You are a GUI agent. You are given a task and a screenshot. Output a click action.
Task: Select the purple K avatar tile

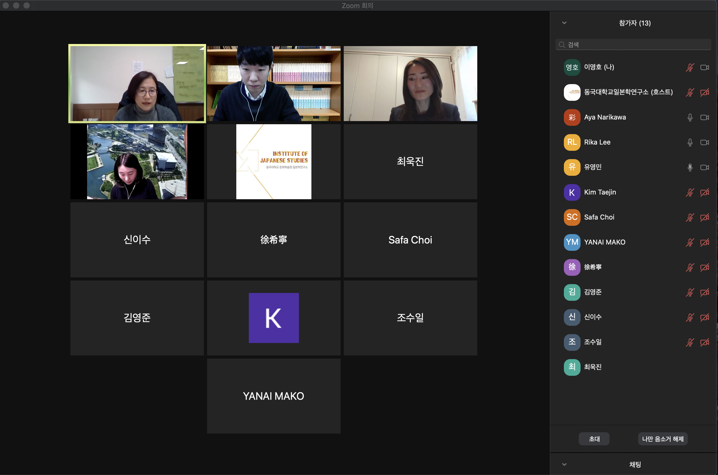pos(274,318)
